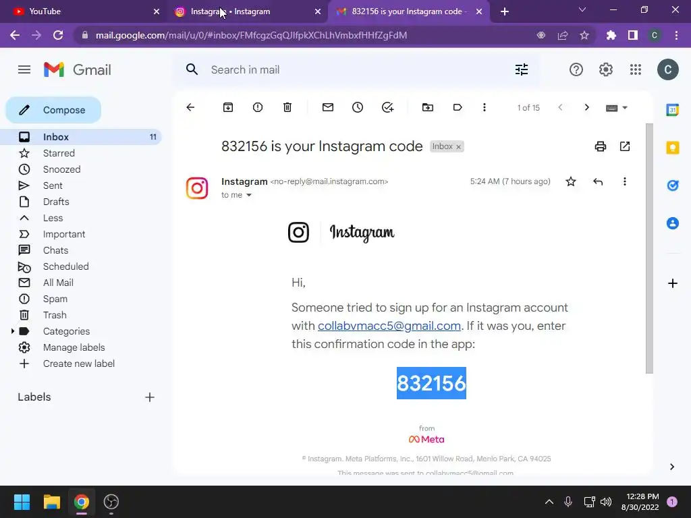Click the email vertical scrollbar

click(649, 248)
